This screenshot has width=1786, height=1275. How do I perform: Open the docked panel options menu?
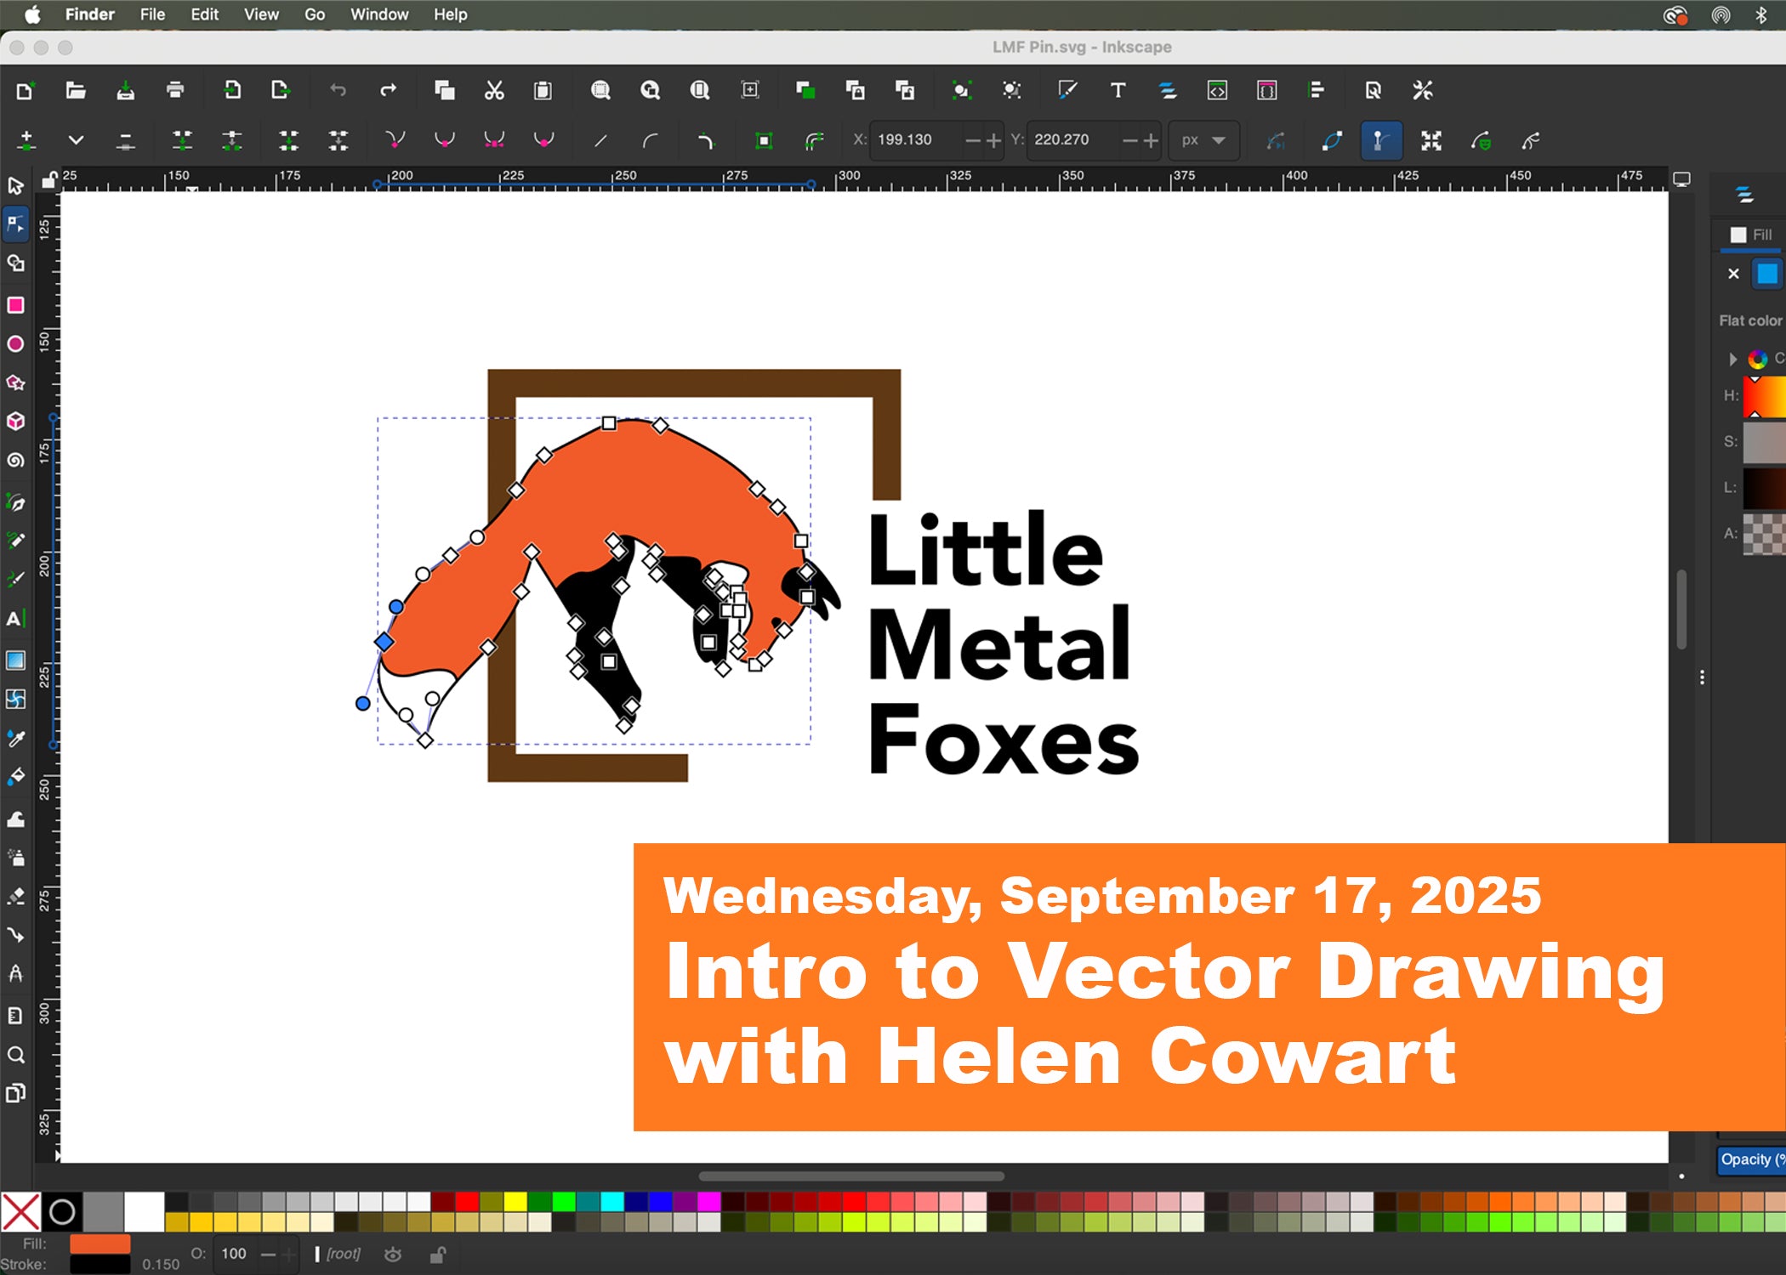[x=1702, y=677]
